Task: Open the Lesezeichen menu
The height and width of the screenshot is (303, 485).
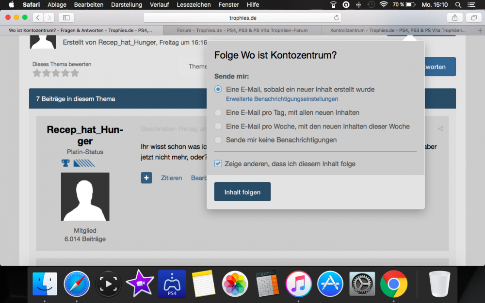Action: click(x=194, y=4)
